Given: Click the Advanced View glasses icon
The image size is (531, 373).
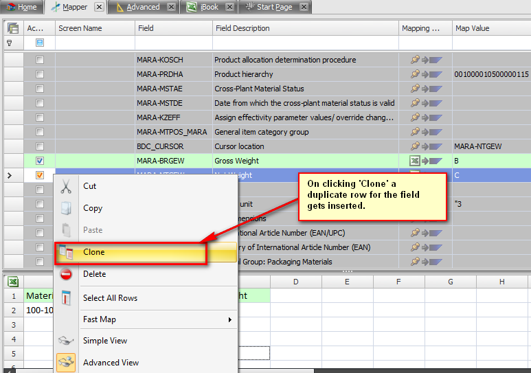Looking at the screenshot, I should pyautogui.click(x=66, y=363).
